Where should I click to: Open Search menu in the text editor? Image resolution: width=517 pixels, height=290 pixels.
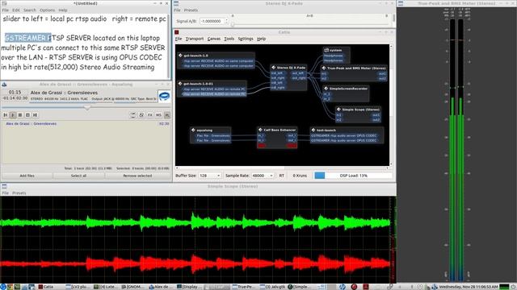(x=30, y=10)
